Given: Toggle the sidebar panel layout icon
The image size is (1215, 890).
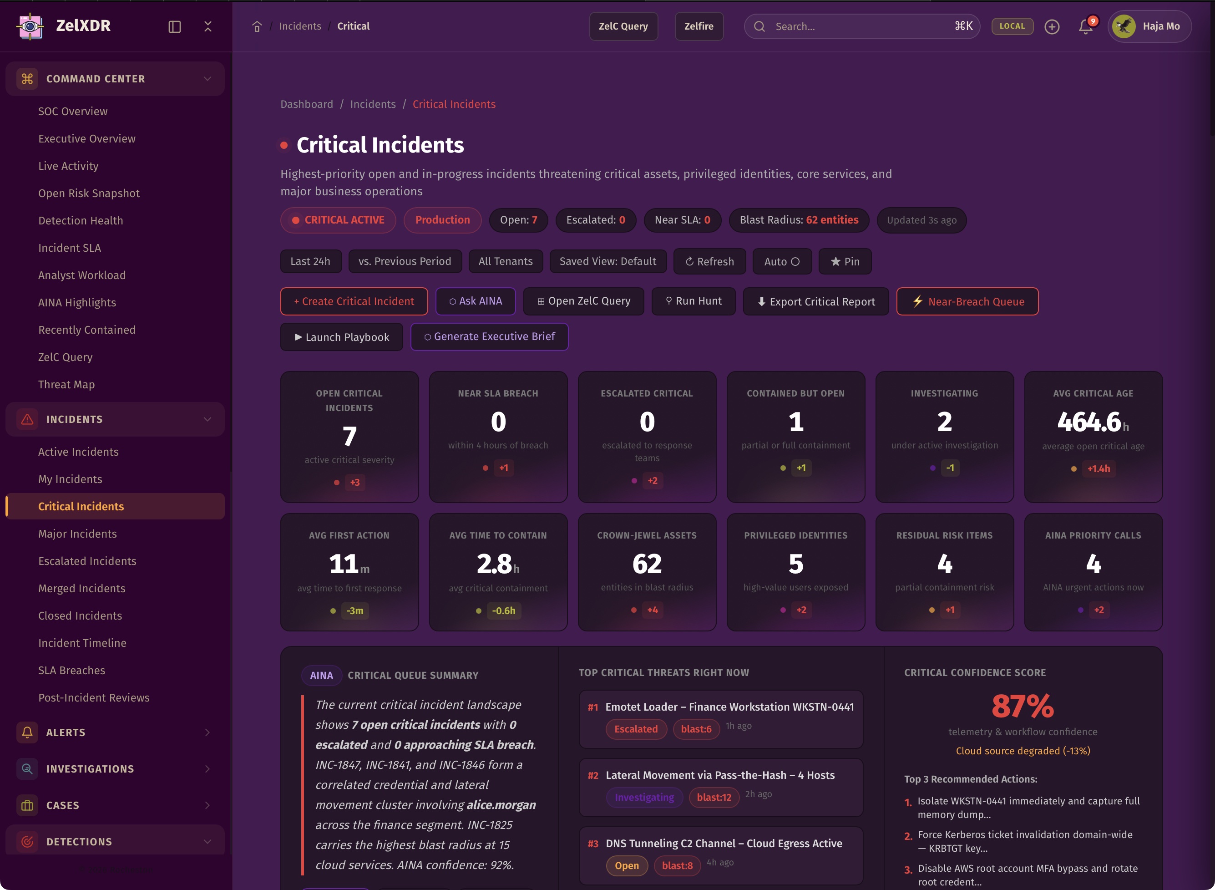Looking at the screenshot, I should [x=174, y=26].
